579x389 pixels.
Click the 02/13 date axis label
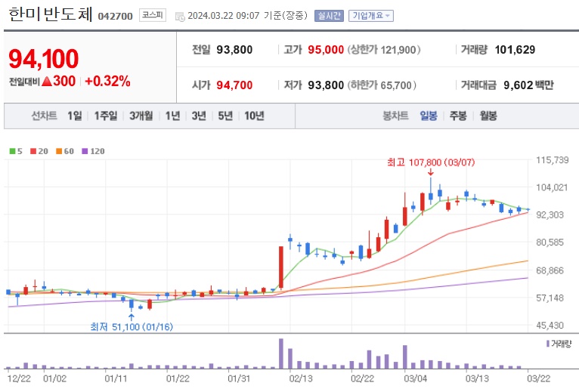pos(301,378)
